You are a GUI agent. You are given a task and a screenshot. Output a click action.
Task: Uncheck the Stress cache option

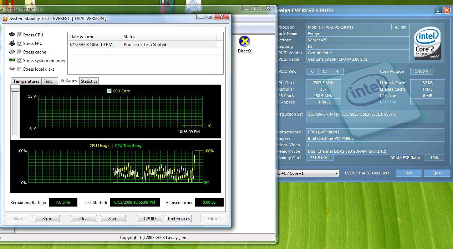(x=20, y=52)
